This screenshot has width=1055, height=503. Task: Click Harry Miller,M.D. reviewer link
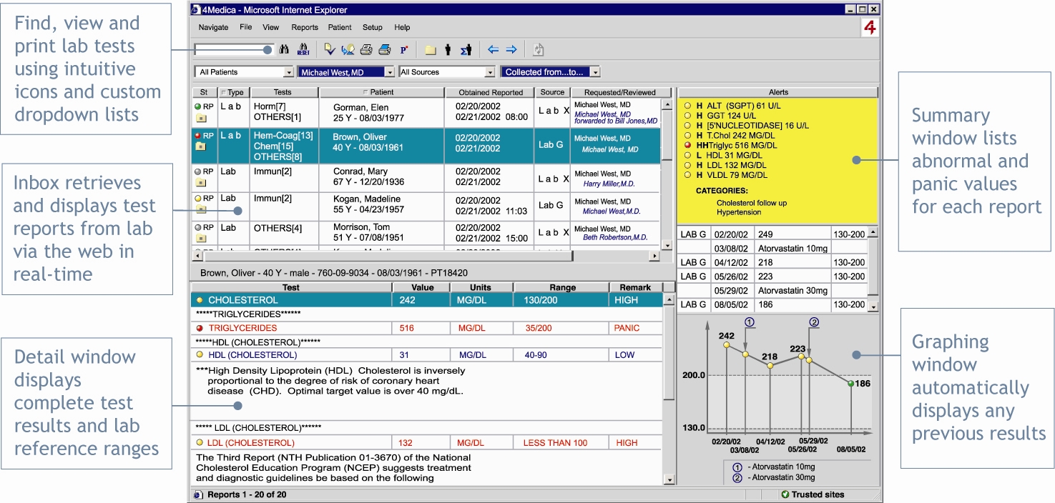(609, 184)
